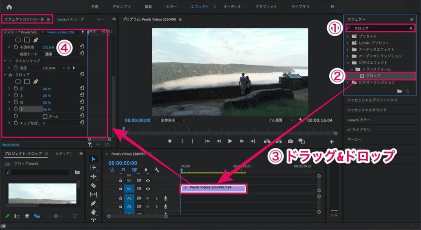Mute track A1
This screenshot has height=230, width=421.
point(148,199)
